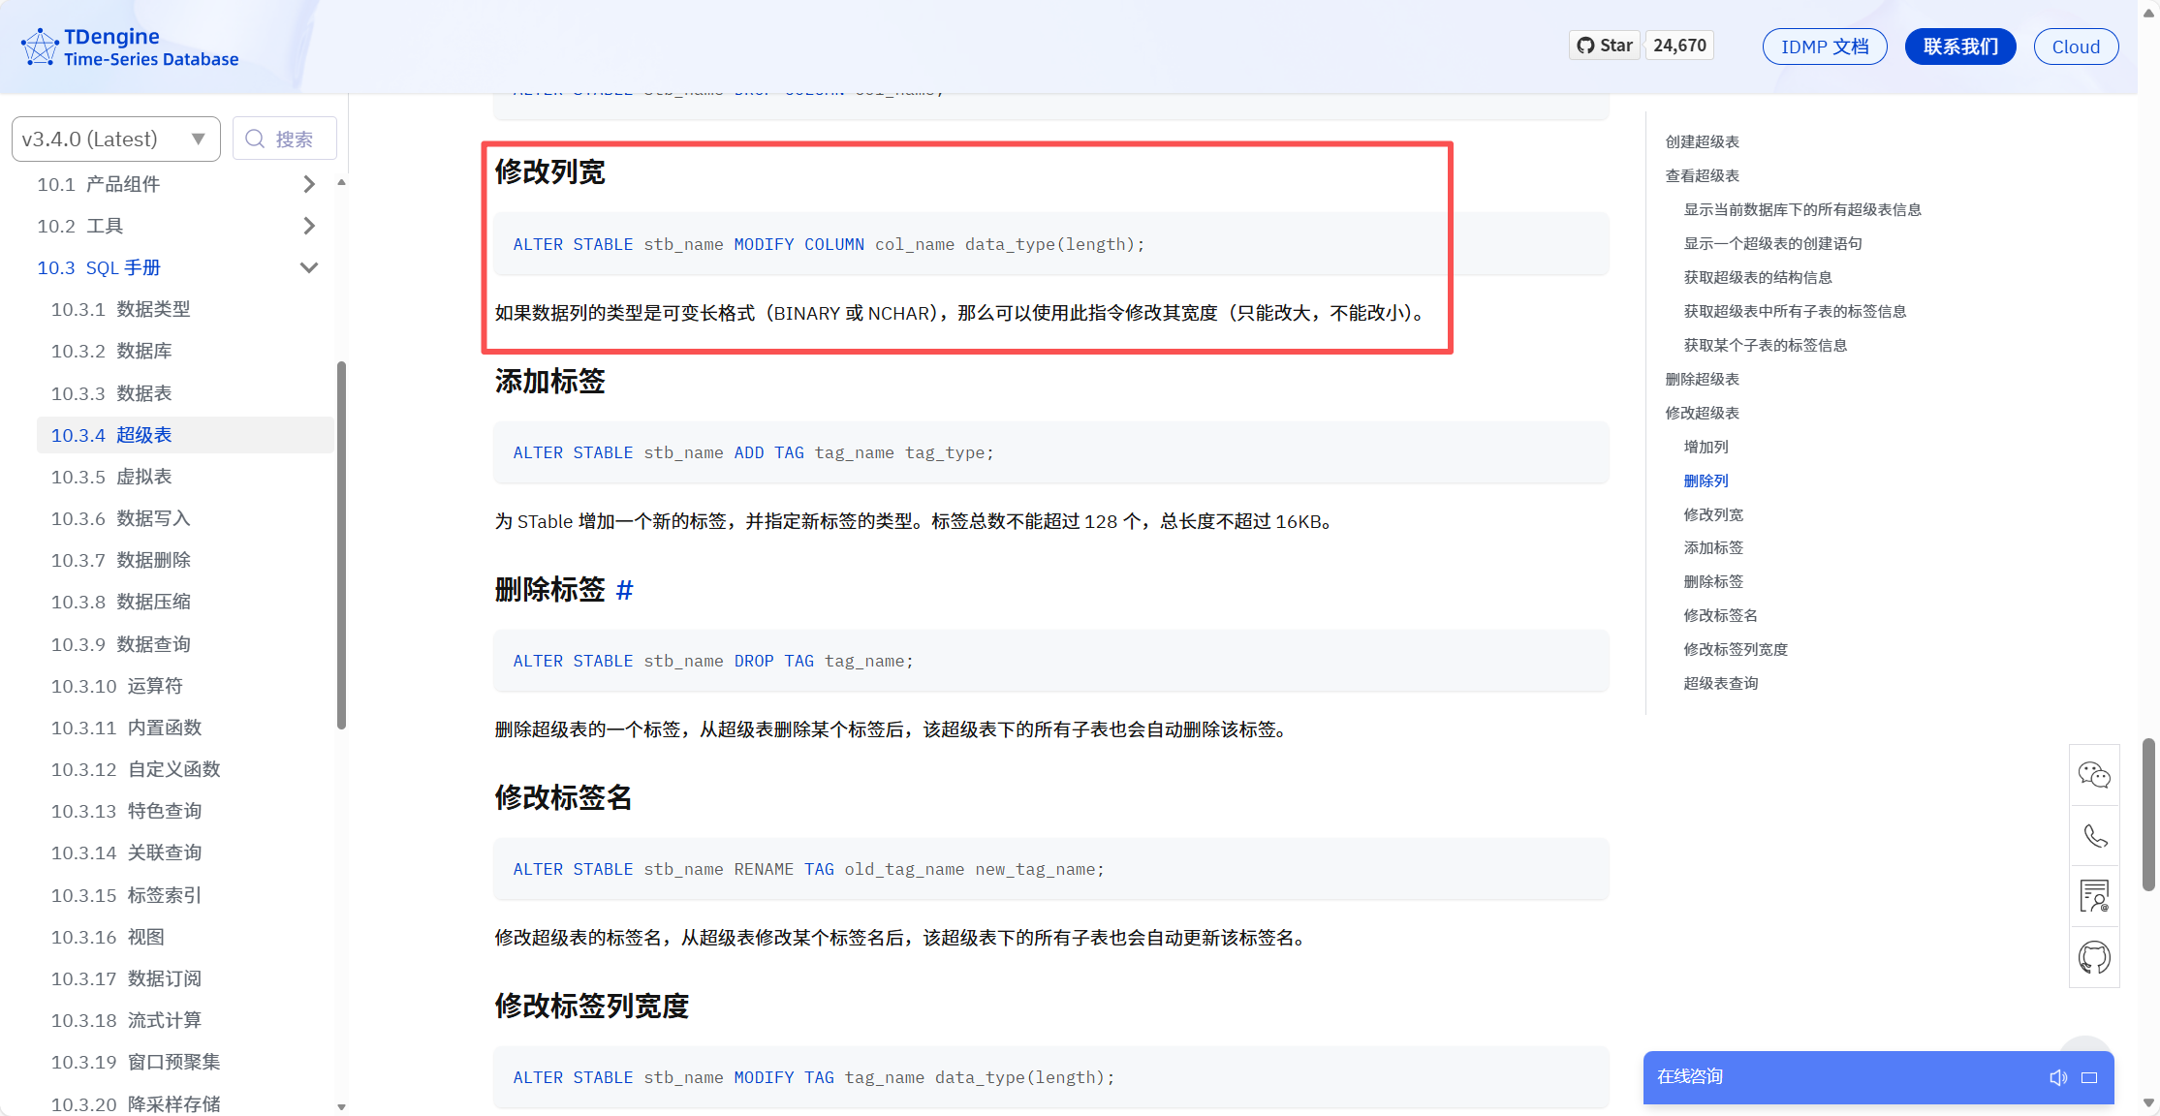Screen dimensions: 2160x1116
Task: Open the form consultation floating icon
Action: [x=2094, y=896]
